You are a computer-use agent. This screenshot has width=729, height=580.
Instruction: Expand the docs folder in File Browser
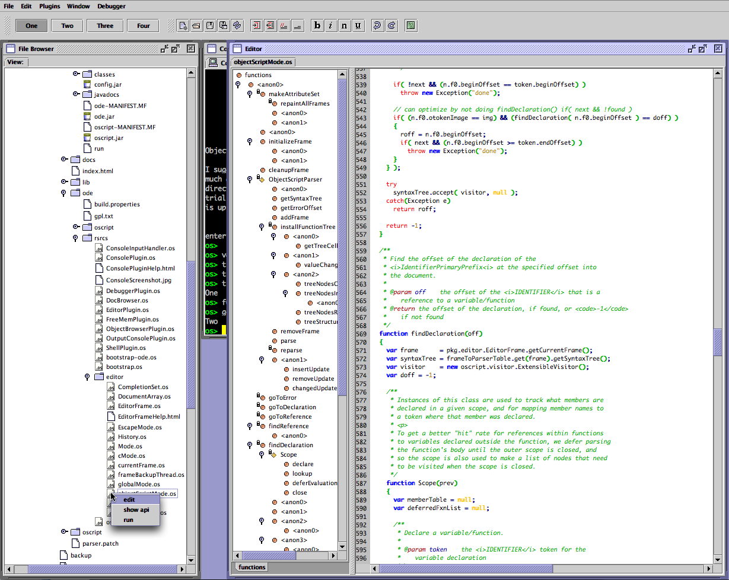pos(64,160)
